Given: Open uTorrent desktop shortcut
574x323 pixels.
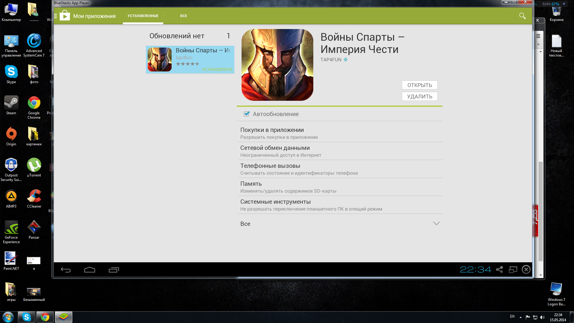Looking at the screenshot, I should (x=34, y=167).
